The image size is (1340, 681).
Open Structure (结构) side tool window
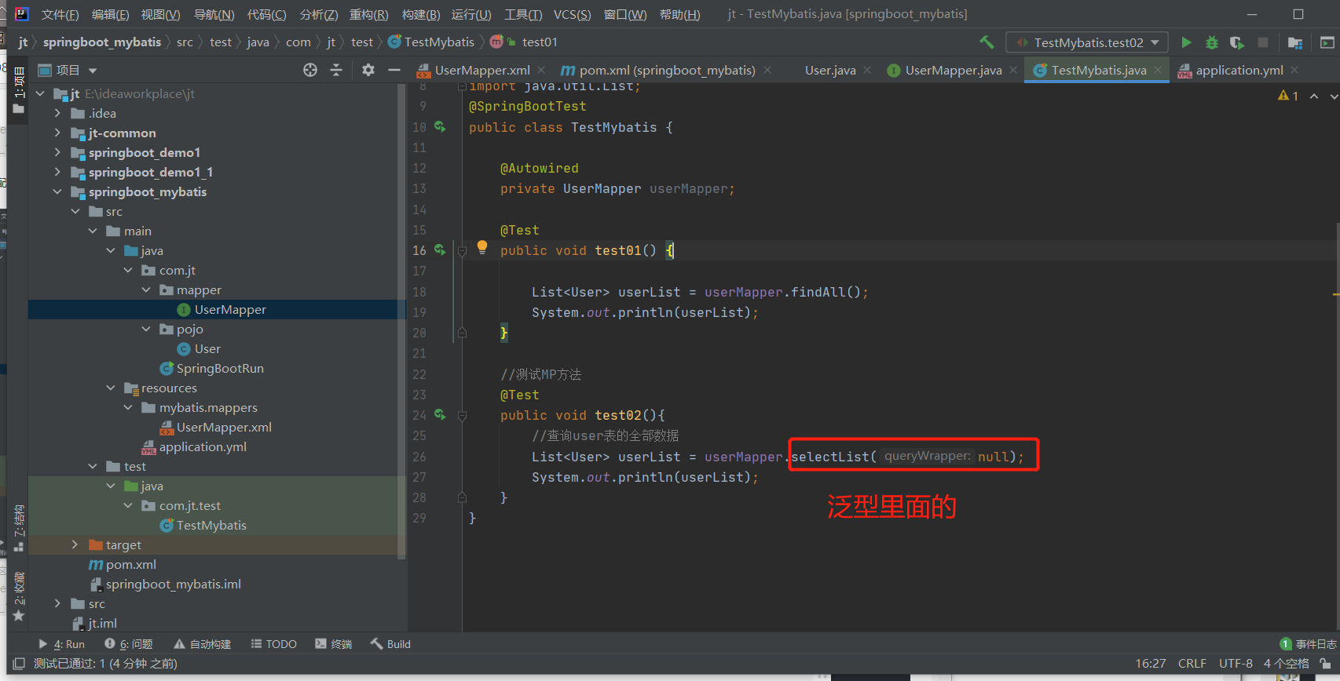point(19,527)
